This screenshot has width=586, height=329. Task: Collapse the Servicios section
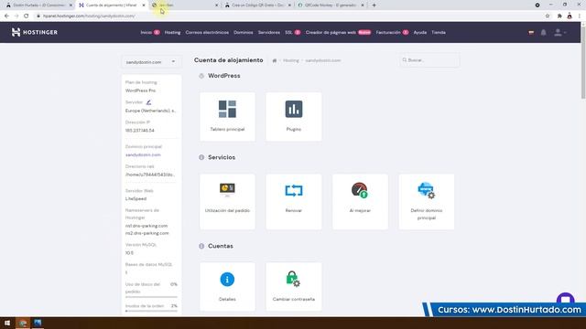tap(201, 157)
